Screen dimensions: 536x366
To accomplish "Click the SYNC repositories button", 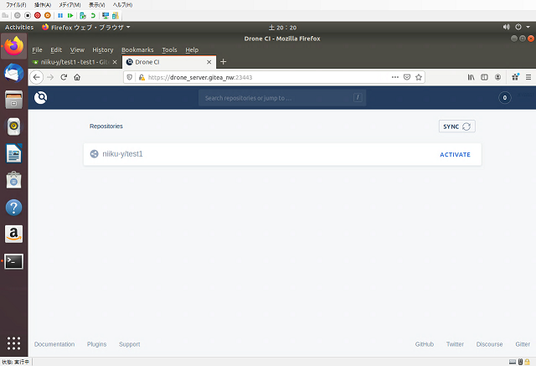I will tap(456, 126).
